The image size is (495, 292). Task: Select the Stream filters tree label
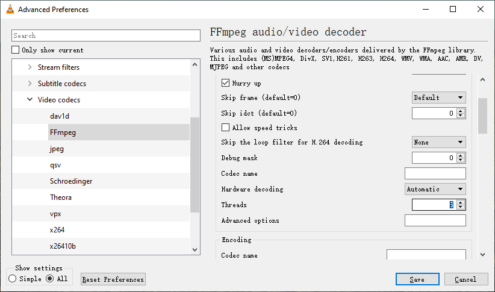[59, 67]
